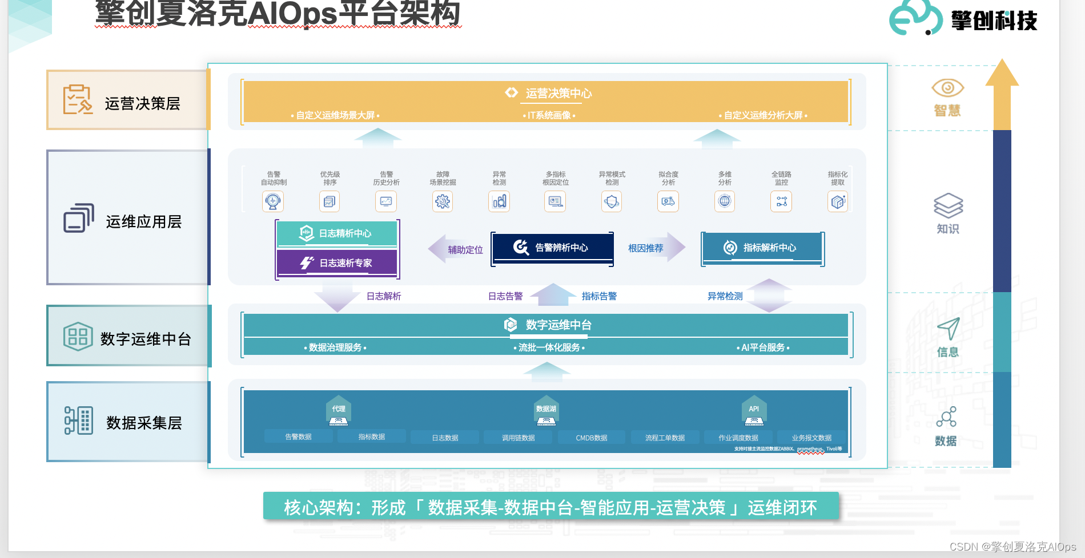Click the 擎创夏洛克AIOps平台架构 slide title
The width and height of the screenshot is (1085, 558).
point(278,13)
